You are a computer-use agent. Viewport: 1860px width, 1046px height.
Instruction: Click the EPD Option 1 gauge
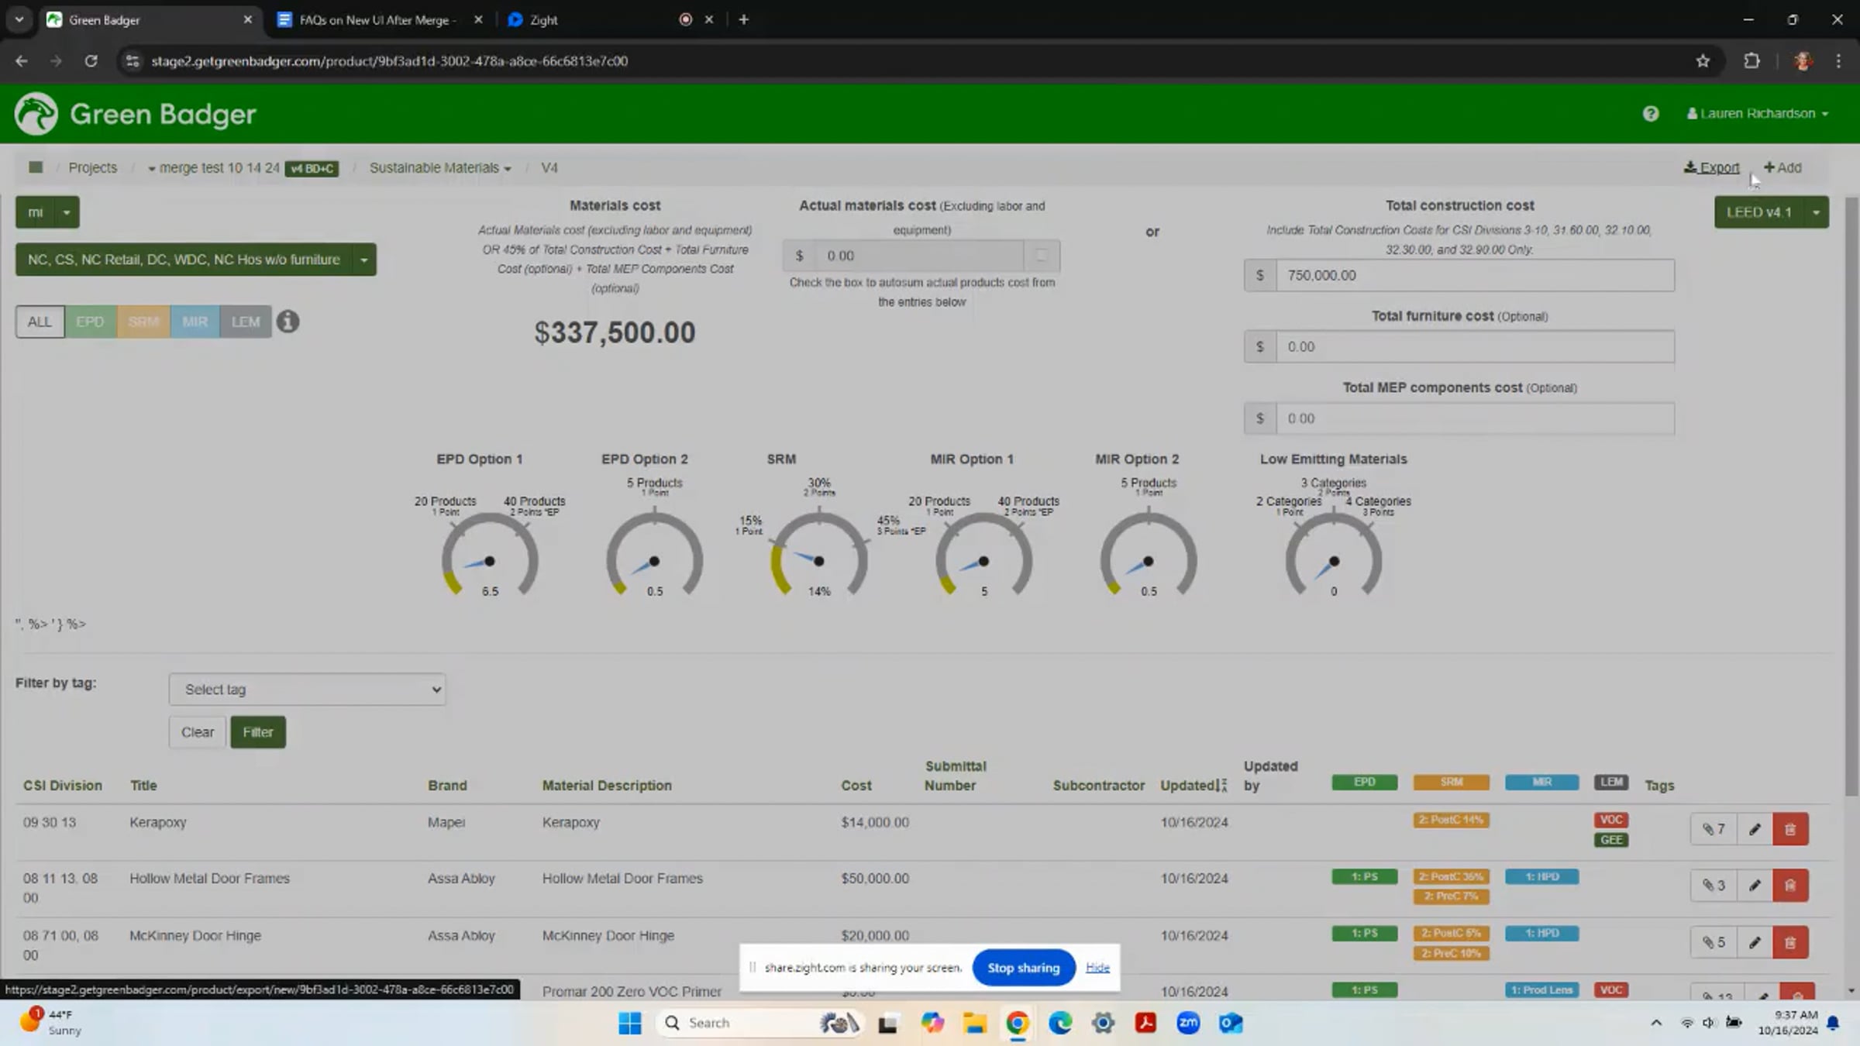pos(490,555)
